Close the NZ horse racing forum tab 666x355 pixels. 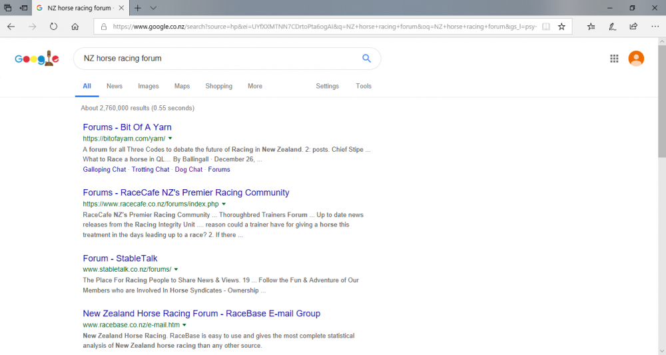[121, 7]
